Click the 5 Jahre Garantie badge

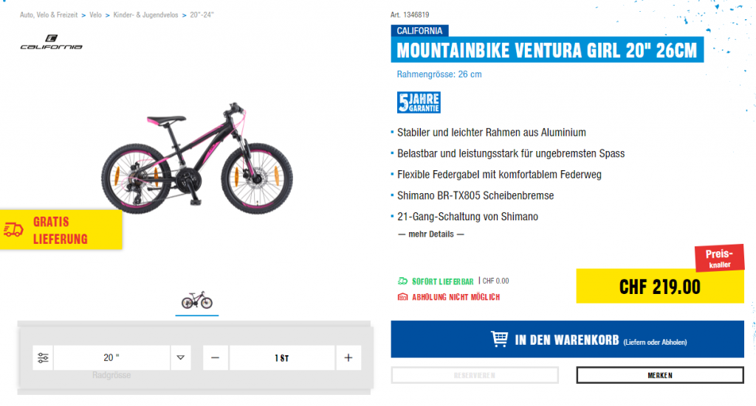pyautogui.click(x=419, y=102)
